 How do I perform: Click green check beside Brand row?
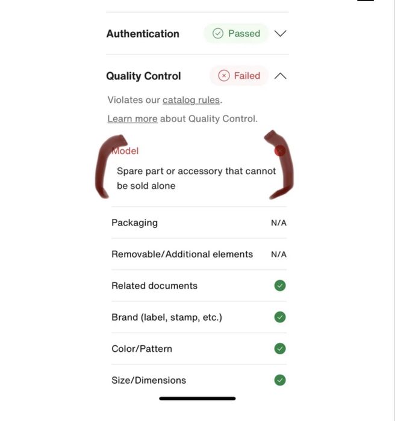click(x=279, y=317)
